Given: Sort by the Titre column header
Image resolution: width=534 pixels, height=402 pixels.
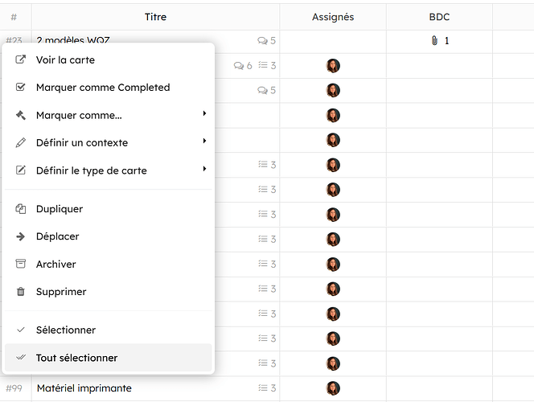Looking at the screenshot, I should click(x=156, y=17).
